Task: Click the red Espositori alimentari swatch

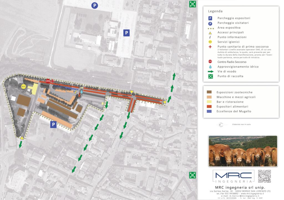Action: (209, 107)
